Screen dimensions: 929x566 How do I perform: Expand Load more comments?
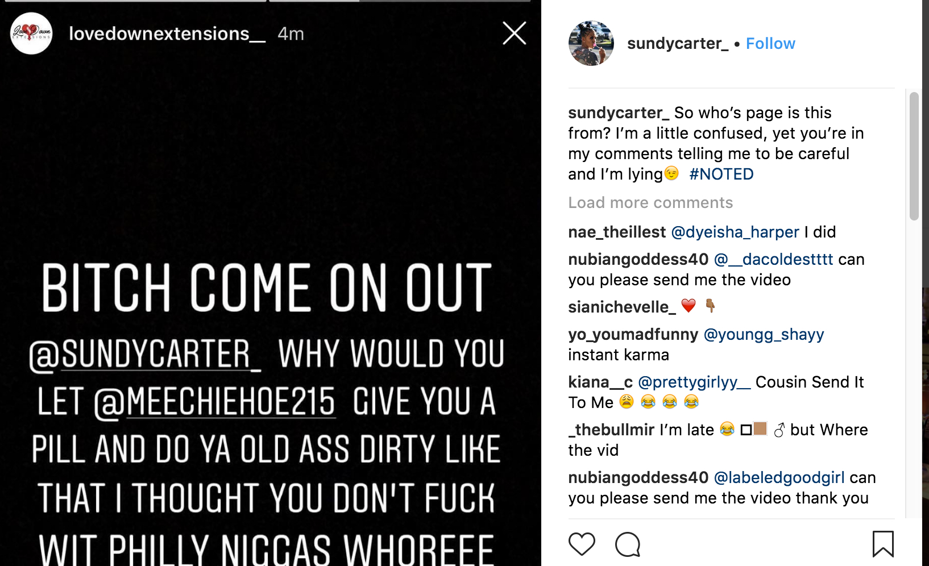(x=650, y=203)
